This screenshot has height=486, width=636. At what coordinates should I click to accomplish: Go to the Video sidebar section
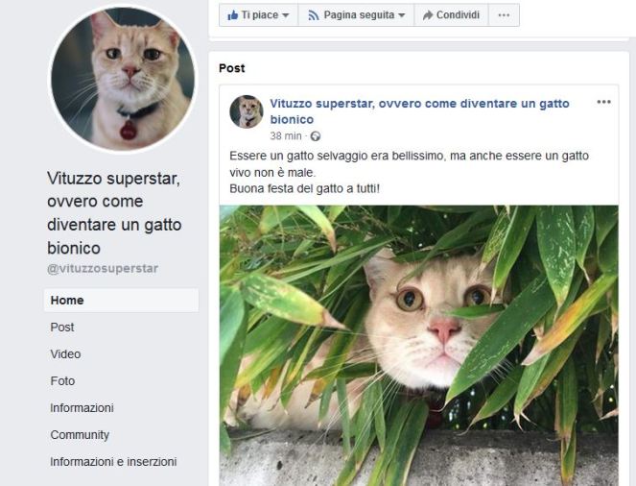click(65, 354)
